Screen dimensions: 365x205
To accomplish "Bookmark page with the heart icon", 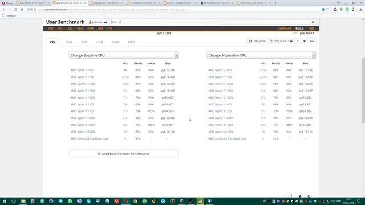I will [x=327, y=10].
